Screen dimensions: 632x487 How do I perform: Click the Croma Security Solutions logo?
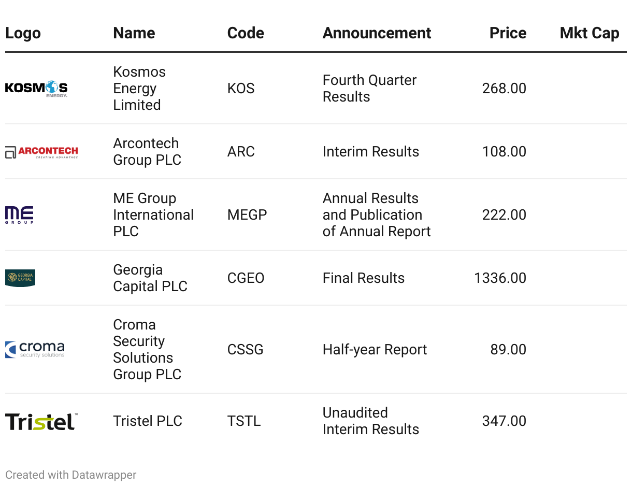pos(35,349)
